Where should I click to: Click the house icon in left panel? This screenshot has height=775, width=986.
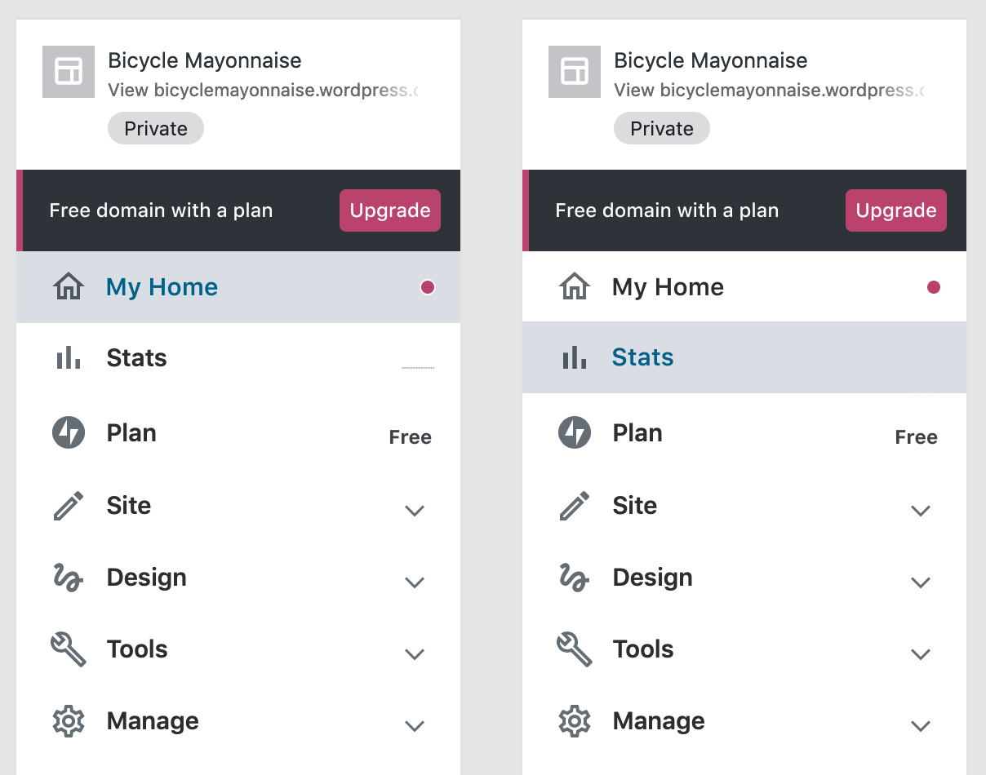point(69,287)
